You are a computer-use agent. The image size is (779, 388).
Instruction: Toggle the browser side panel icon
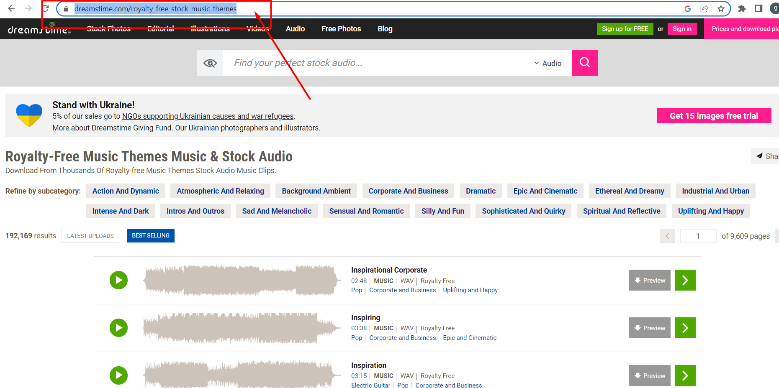(x=758, y=9)
